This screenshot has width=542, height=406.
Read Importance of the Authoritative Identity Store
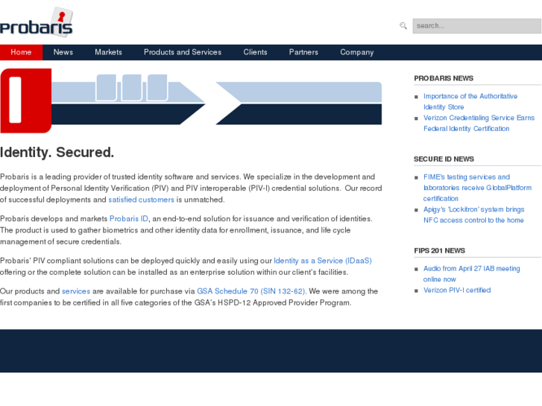470,101
